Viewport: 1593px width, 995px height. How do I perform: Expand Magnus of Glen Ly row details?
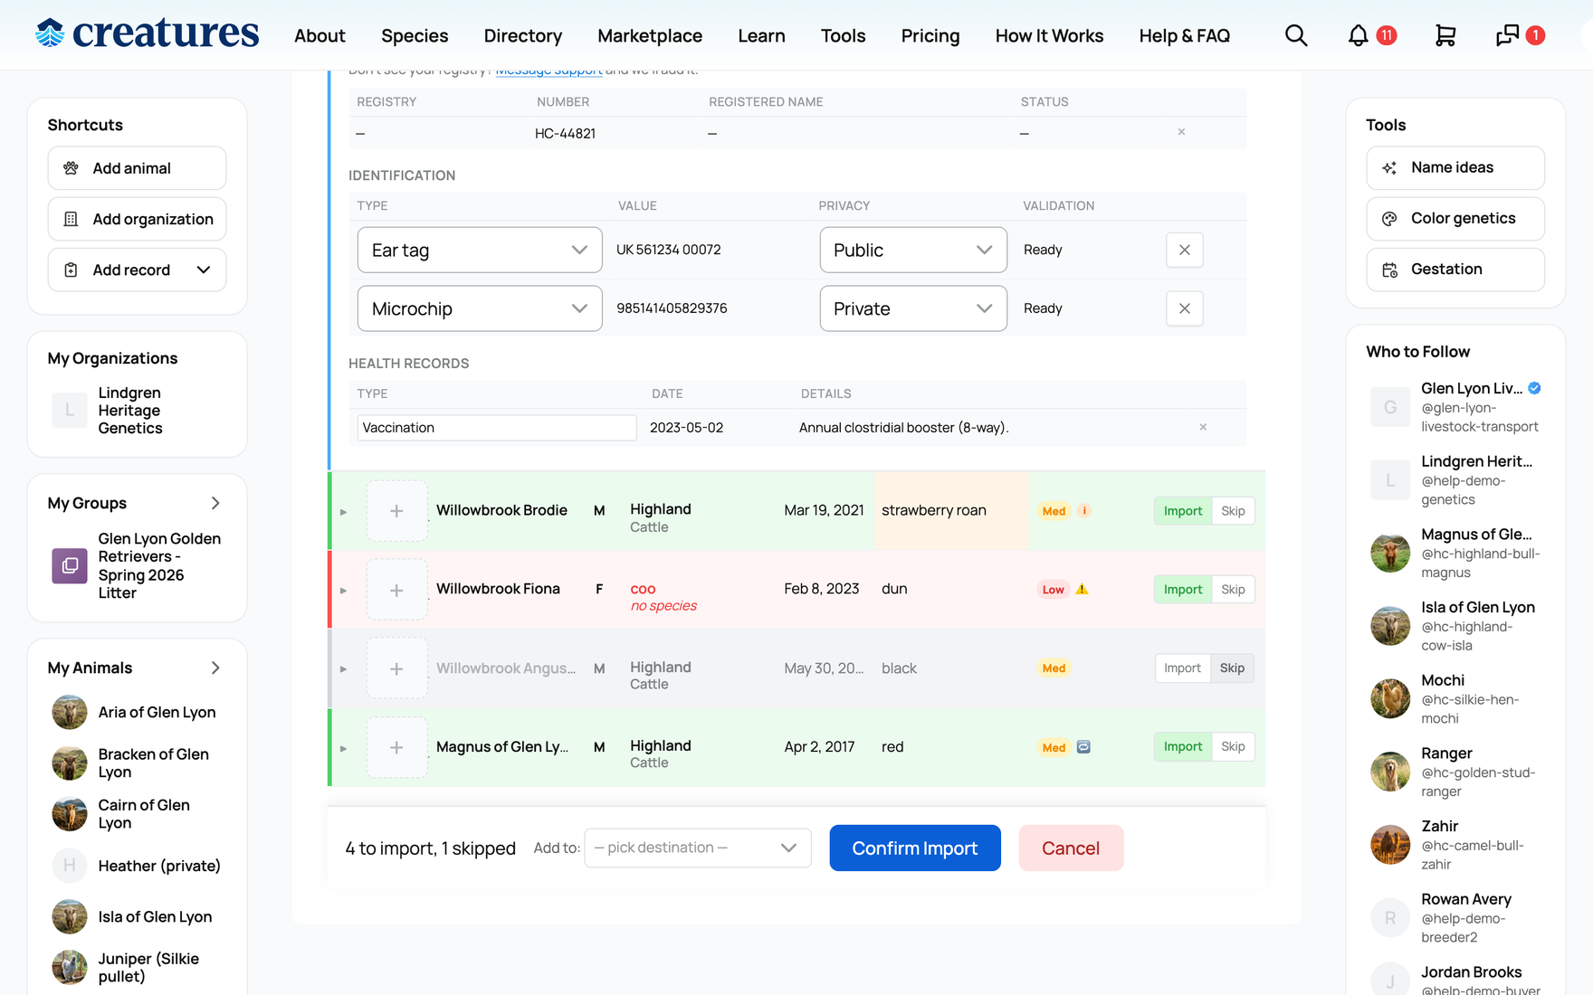tap(343, 748)
